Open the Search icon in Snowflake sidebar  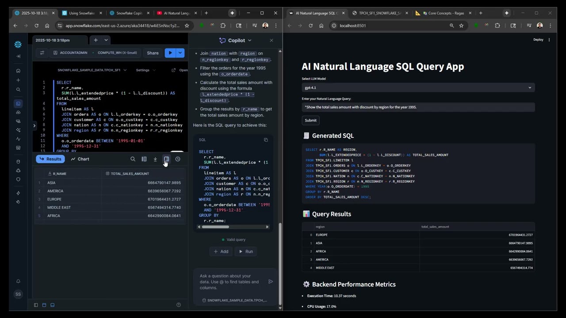(18, 90)
